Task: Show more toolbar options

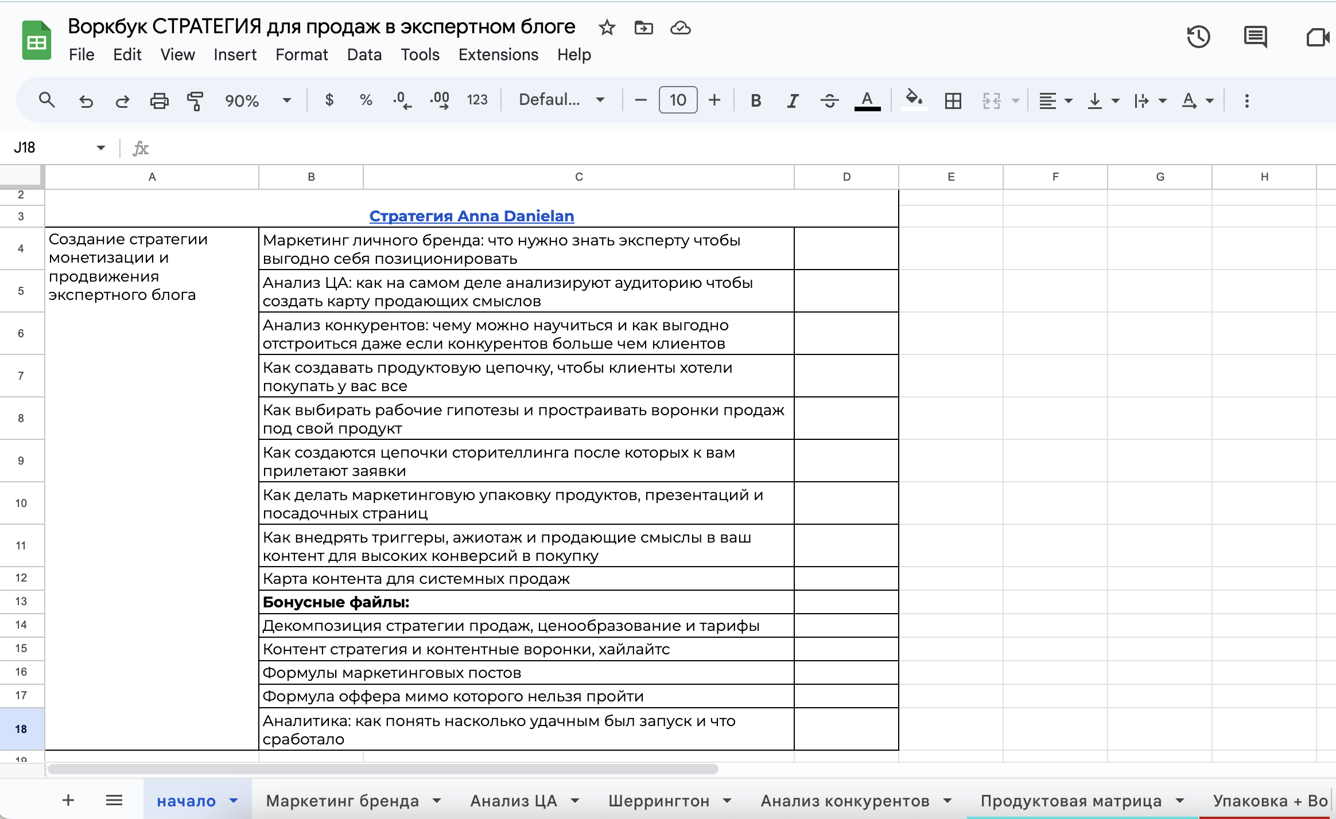Action: point(1246,101)
